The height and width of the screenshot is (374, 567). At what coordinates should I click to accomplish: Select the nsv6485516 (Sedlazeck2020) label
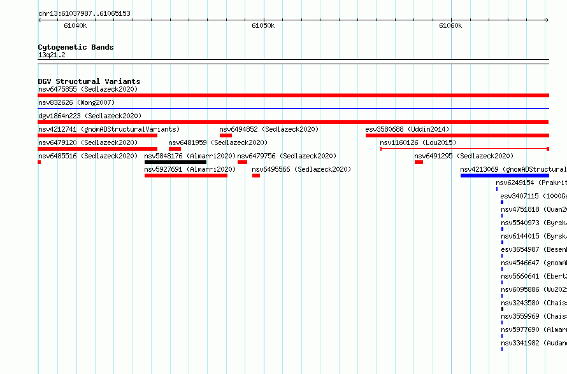(88, 156)
